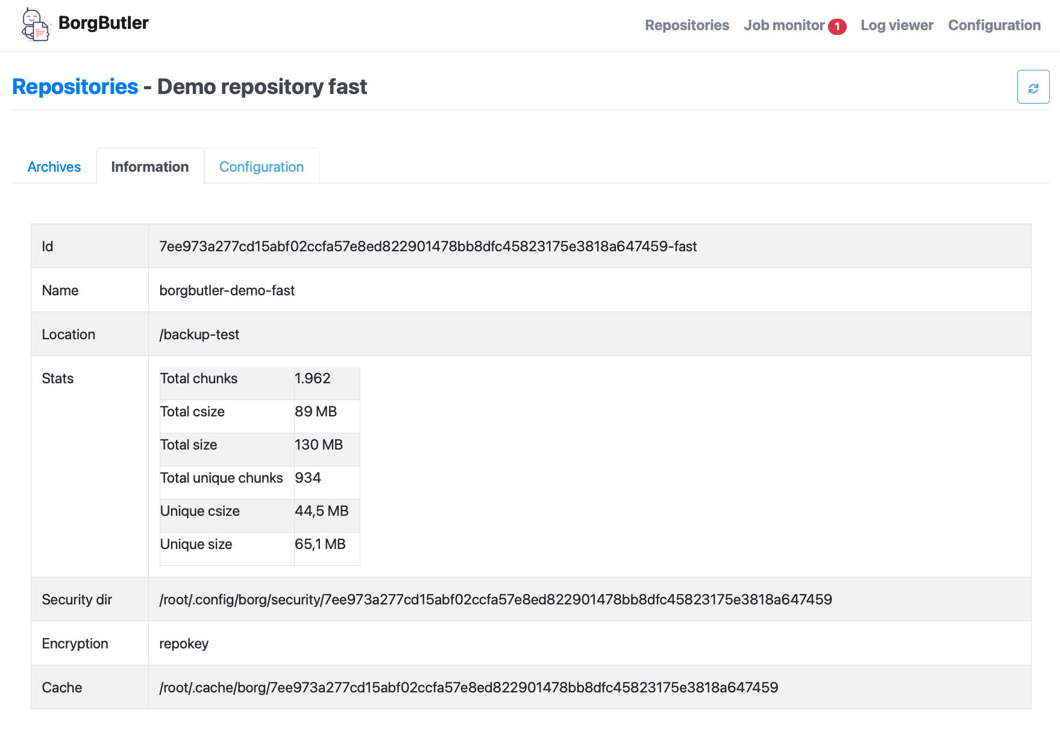Image resolution: width=1060 pixels, height=734 pixels.
Task: Click the Total csize value 89 MB
Action: click(x=316, y=412)
